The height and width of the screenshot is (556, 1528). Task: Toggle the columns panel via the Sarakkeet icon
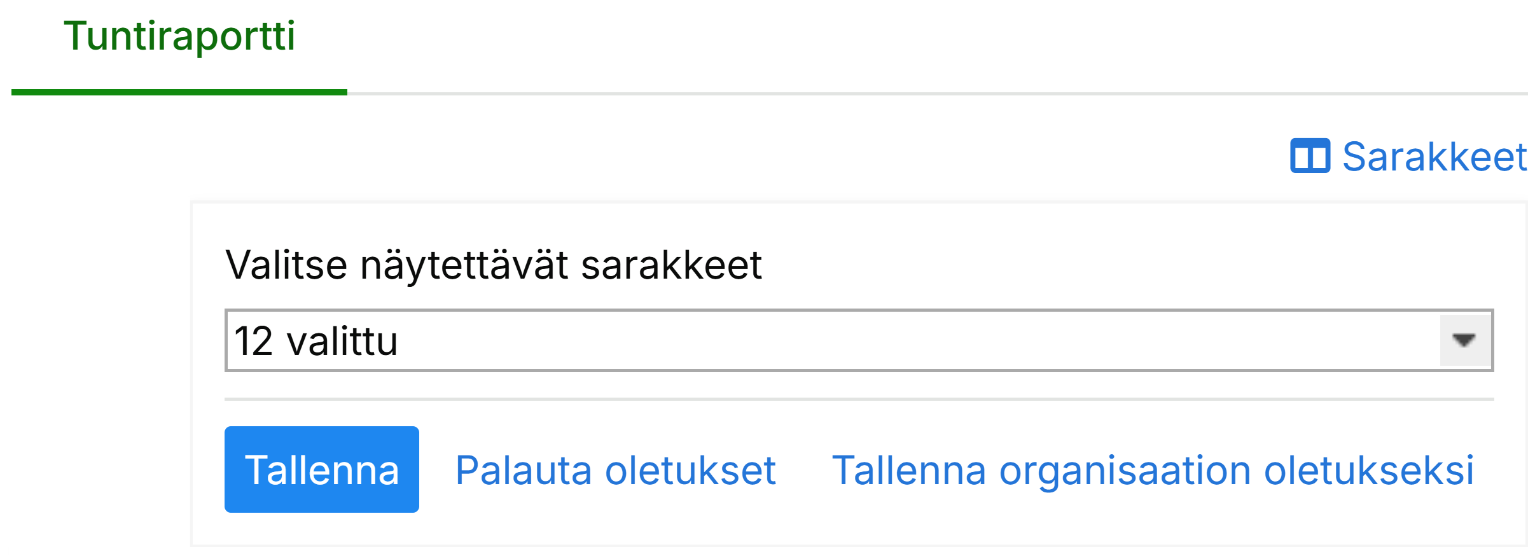tap(1309, 156)
